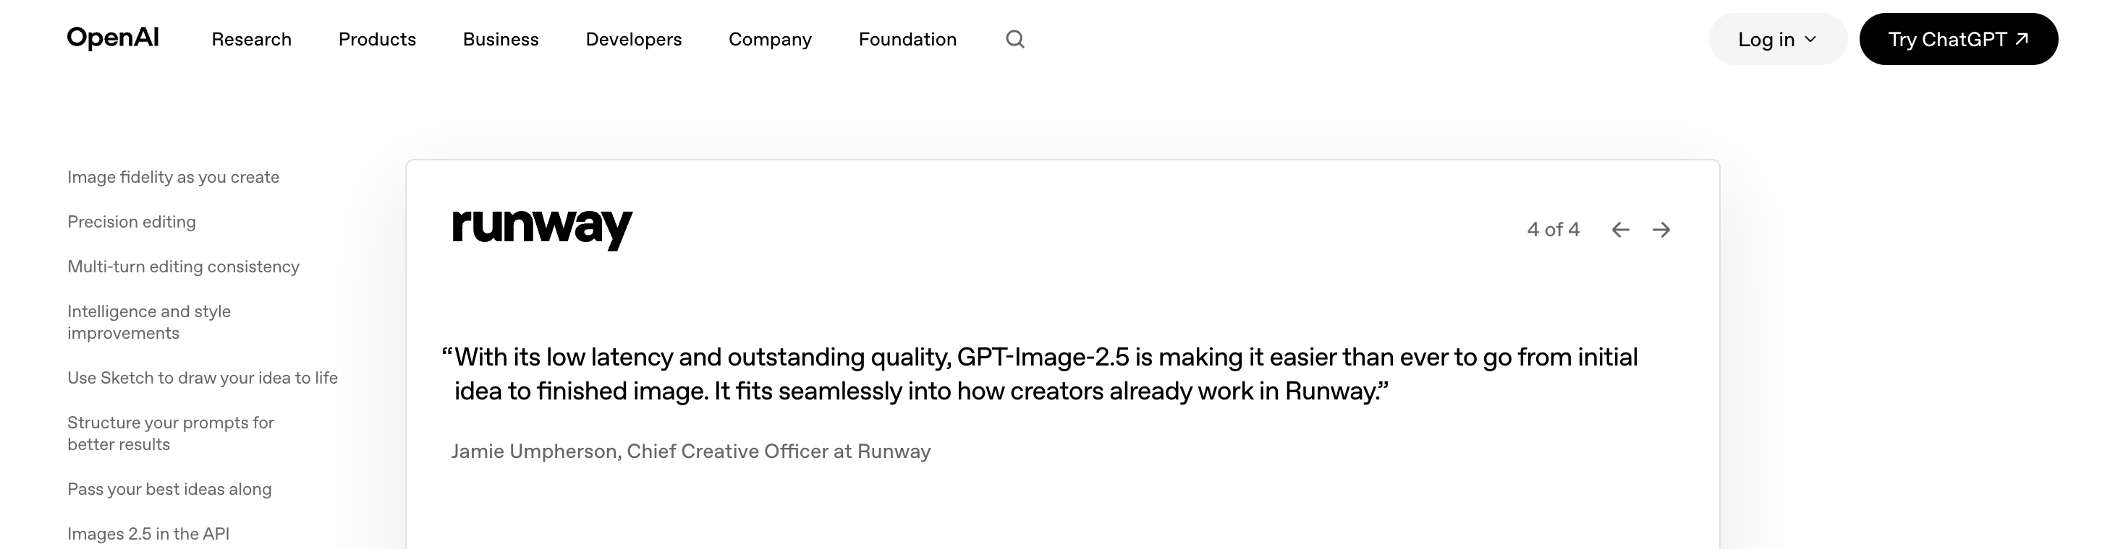Click the OpenAI logo

tap(113, 38)
